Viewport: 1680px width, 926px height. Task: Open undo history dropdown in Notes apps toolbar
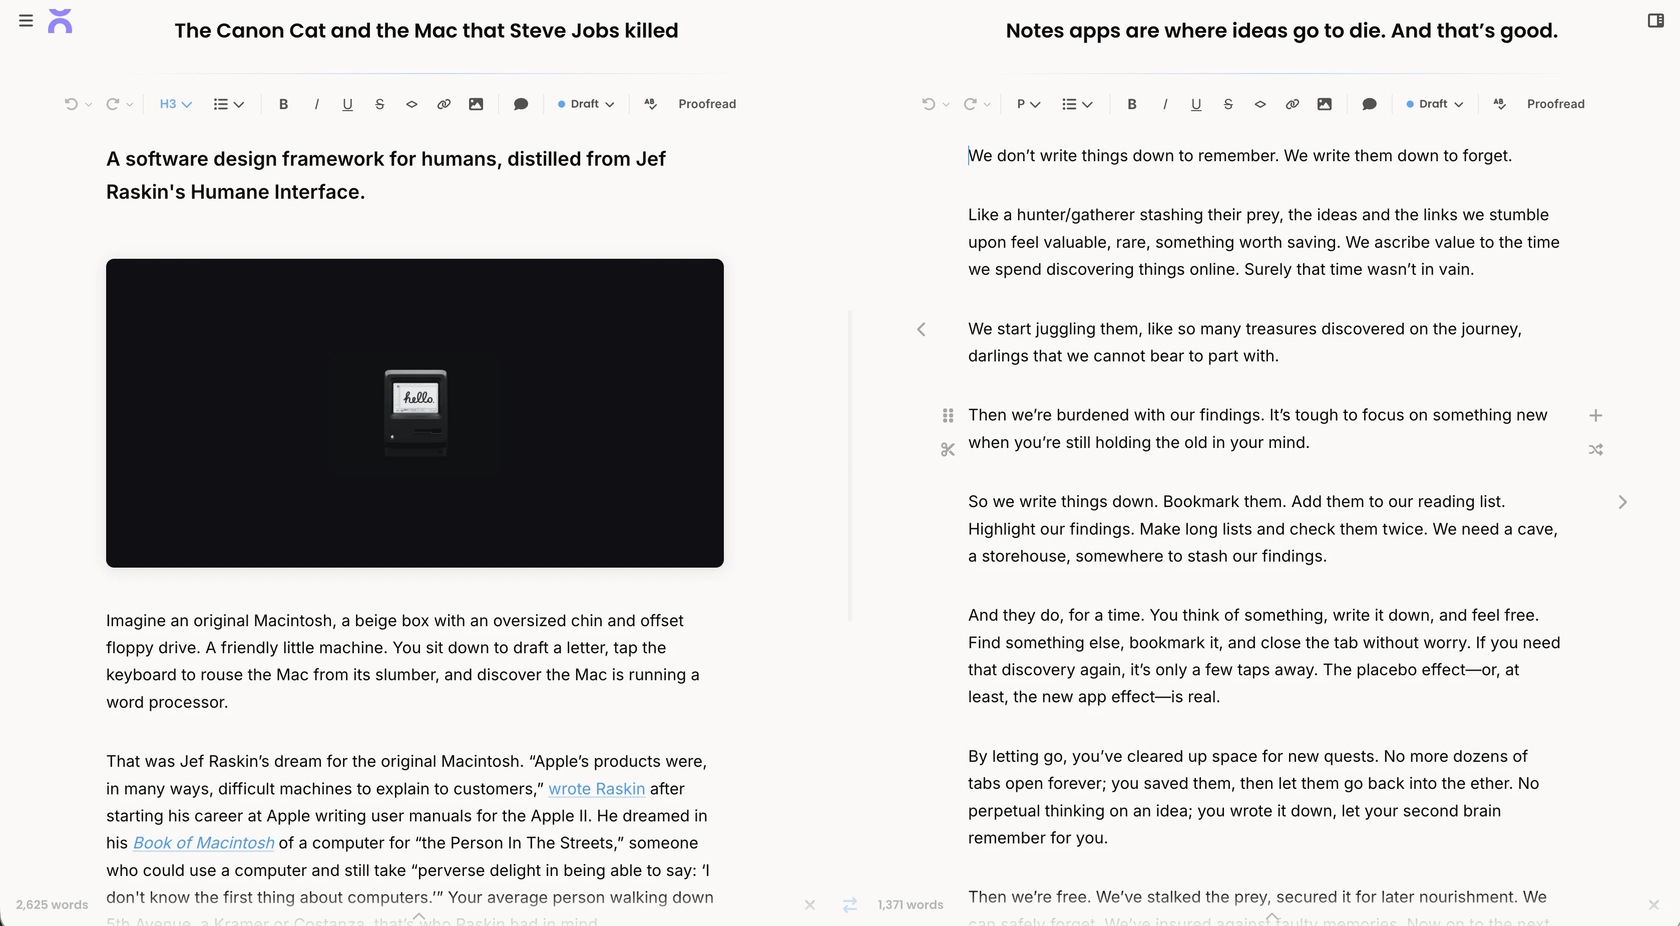(946, 104)
